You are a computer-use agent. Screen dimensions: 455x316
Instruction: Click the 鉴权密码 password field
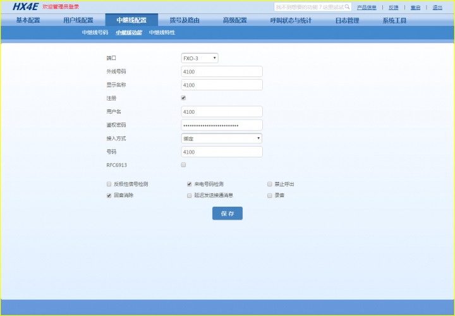coord(222,125)
